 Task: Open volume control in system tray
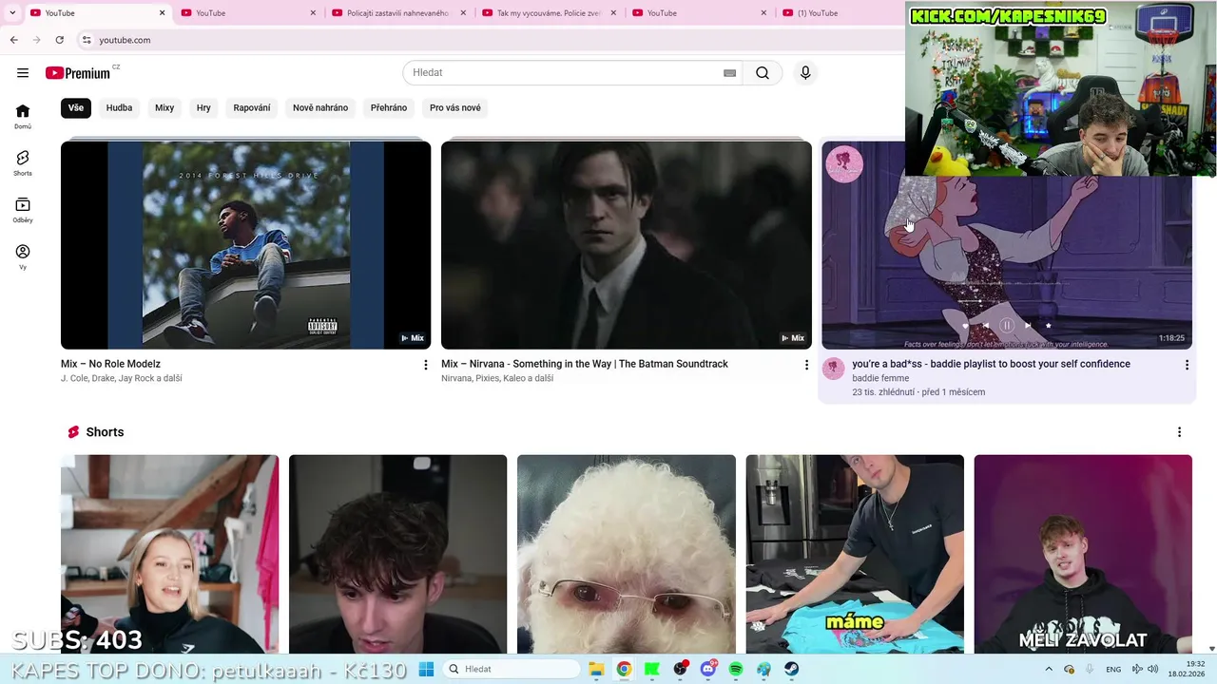(1152, 669)
